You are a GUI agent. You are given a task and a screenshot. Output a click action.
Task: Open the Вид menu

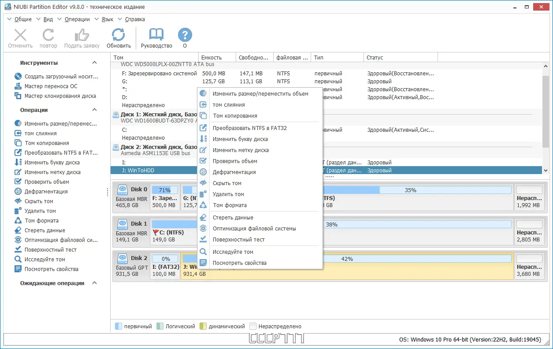point(48,19)
